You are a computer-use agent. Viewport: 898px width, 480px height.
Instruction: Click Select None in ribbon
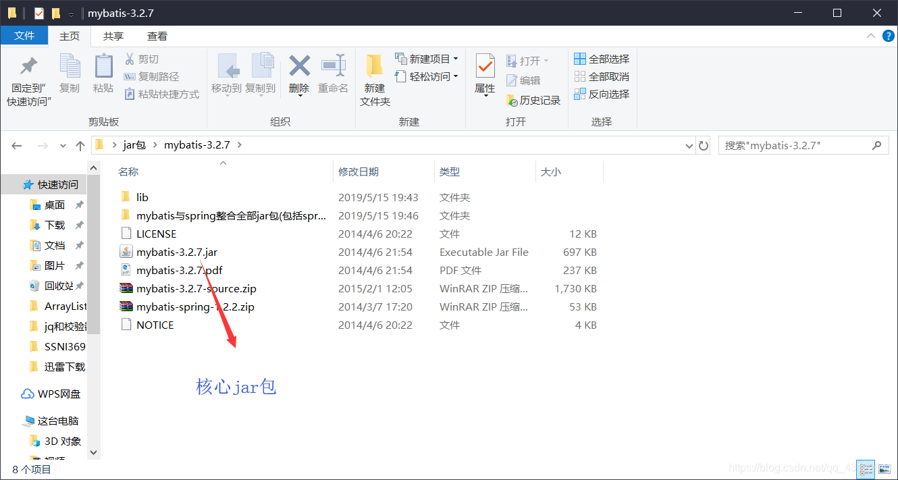pyautogui.click(x=602, y=77)
